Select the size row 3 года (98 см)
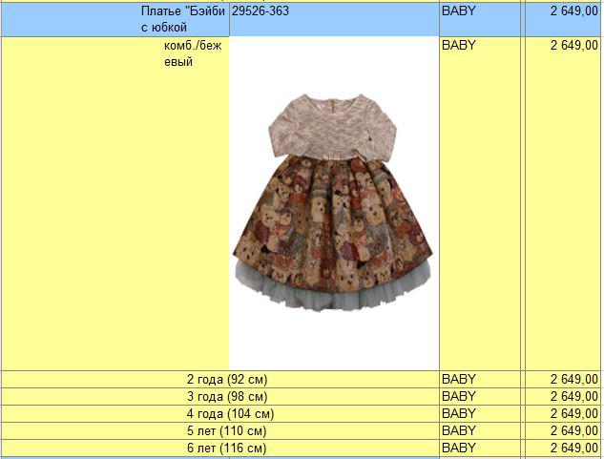 (x=227, y=396)
